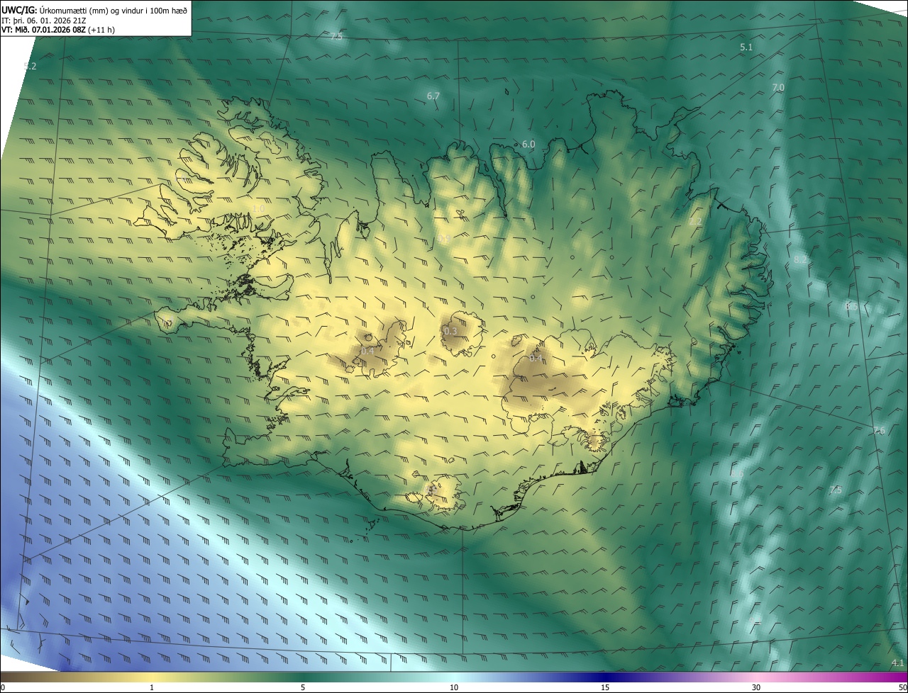This screenshot has height=693, width=908.
Task: Click the "7.6" value on the map
Action: (879, 431)
